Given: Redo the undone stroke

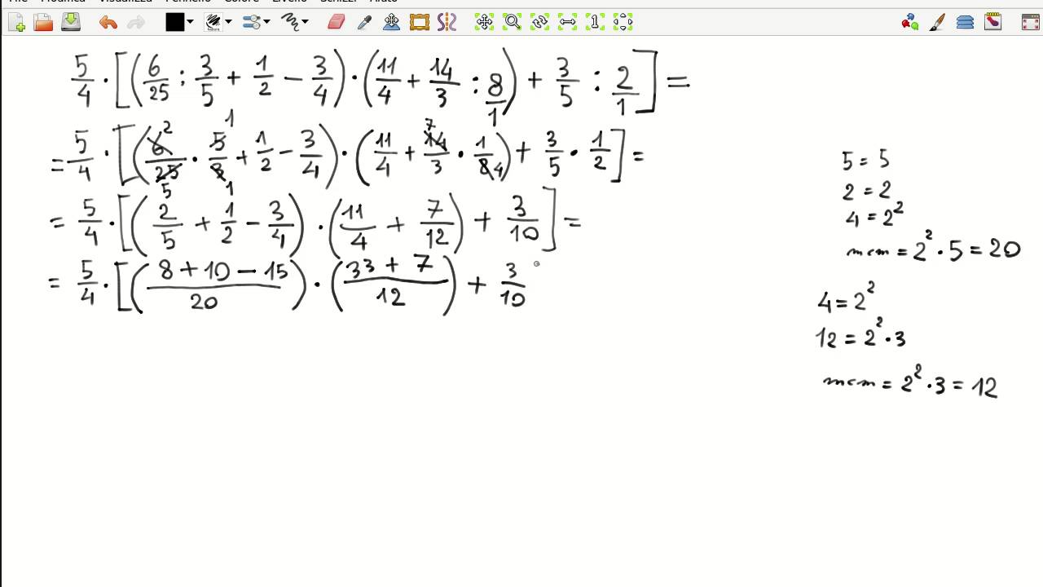Looking at the screenshot, I should [135, 23].
